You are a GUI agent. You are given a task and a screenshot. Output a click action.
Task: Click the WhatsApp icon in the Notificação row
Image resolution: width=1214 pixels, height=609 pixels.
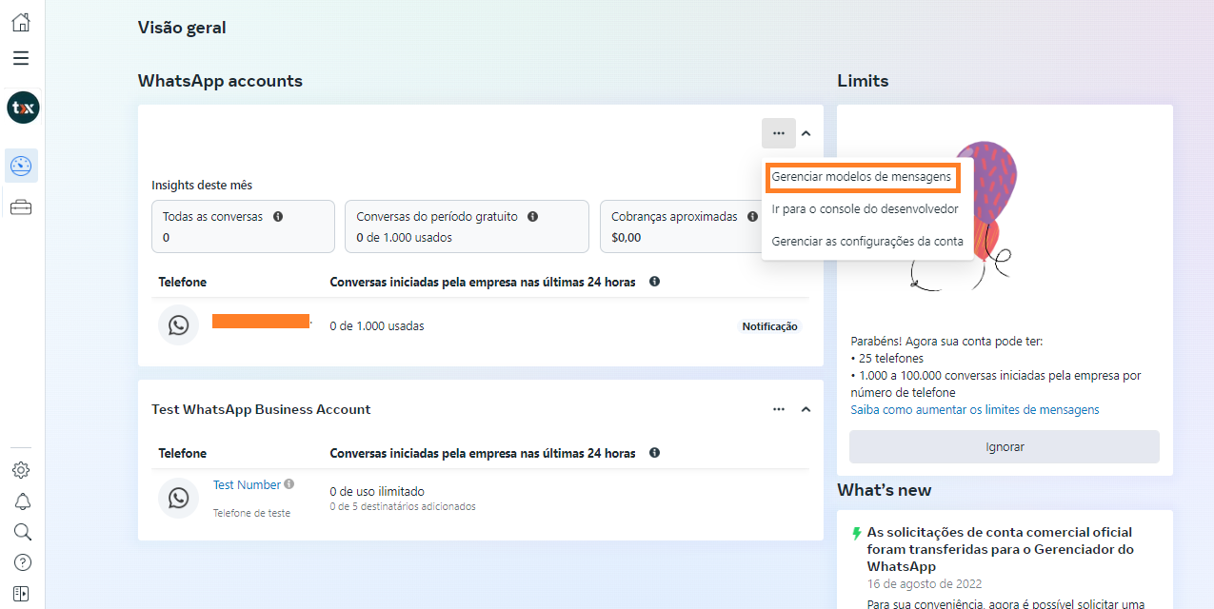(x=178, y=325)
